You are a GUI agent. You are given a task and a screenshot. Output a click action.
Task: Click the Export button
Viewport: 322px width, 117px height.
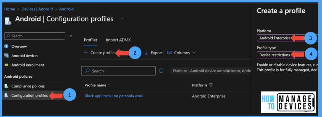(153, 53)
